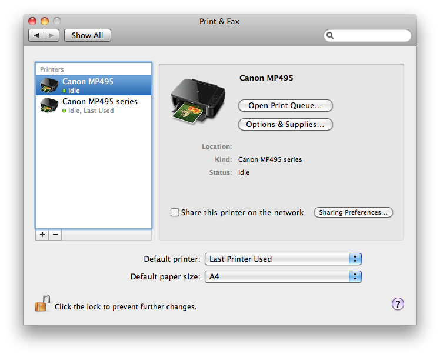Add a printer with plus button
Viewport: 440px width, 357px height.
42,235
